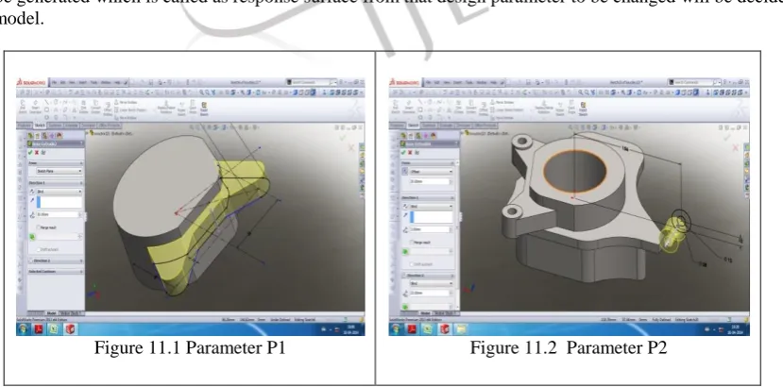Open Adobe Reader from the left window taskbar
Screen dimensions: 783x387
point(39,328)
